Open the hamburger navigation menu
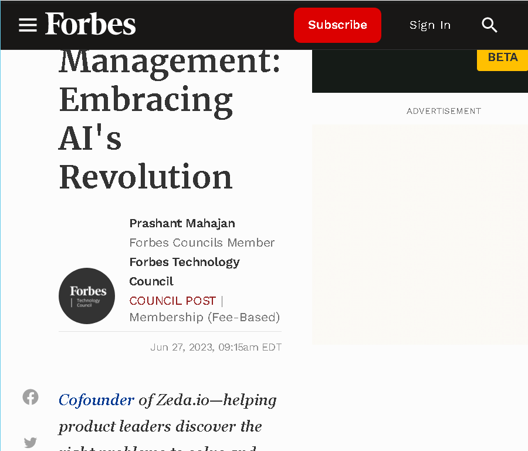528x451 pixels. (x=28, y=25)
